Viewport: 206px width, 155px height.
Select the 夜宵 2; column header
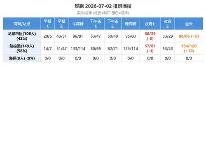[168, 24]
